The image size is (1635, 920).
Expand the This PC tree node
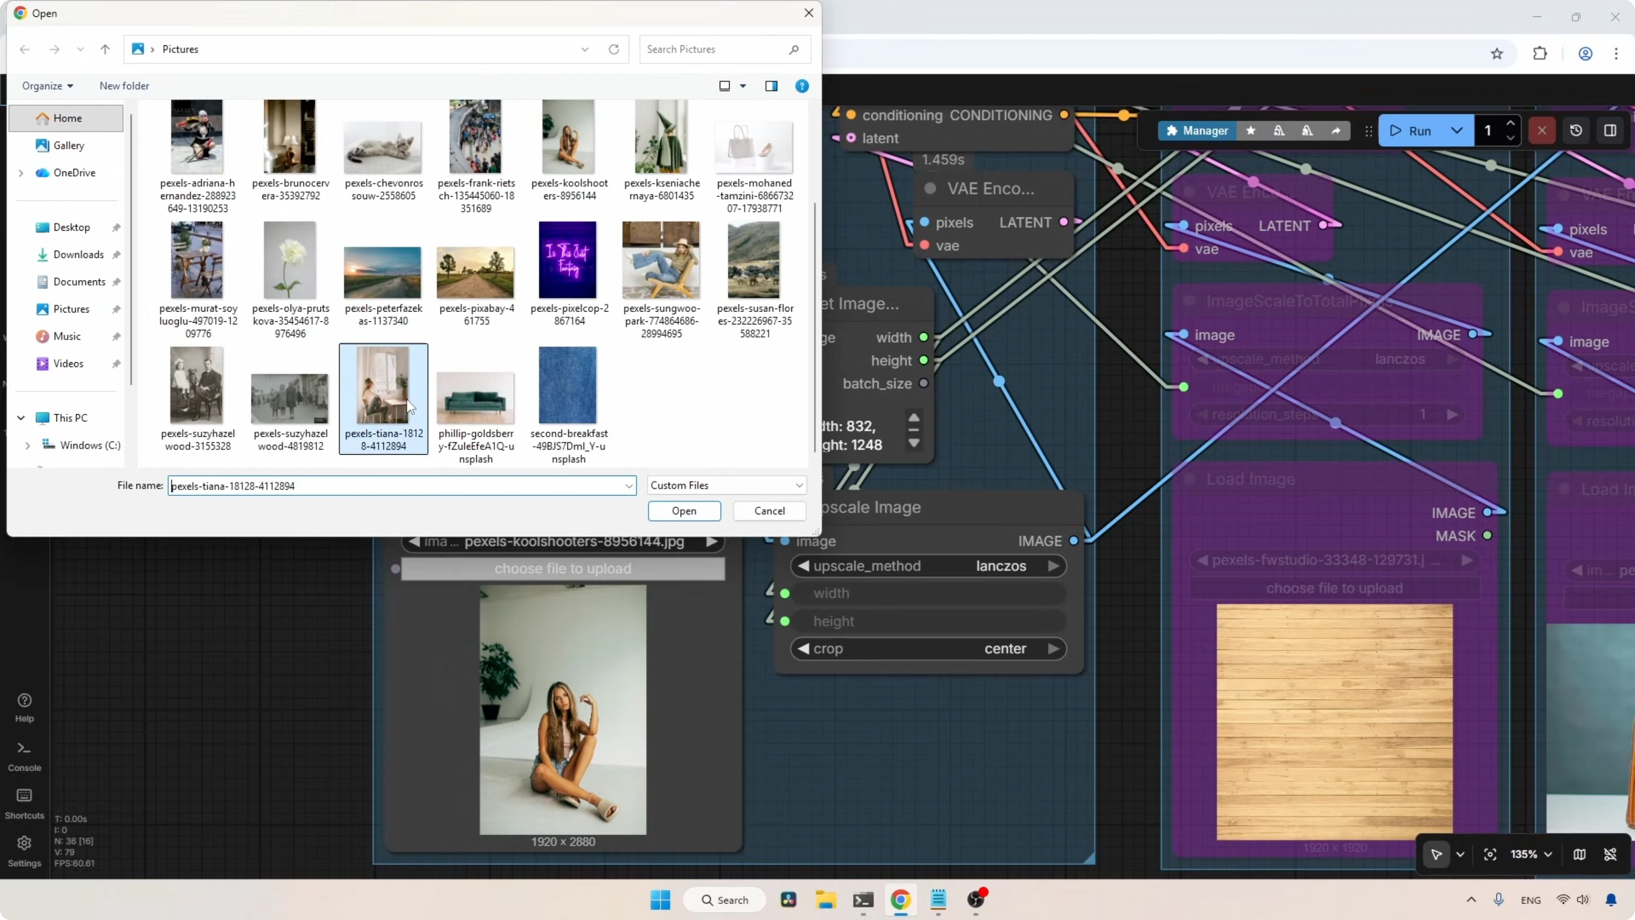click(21, 418)
